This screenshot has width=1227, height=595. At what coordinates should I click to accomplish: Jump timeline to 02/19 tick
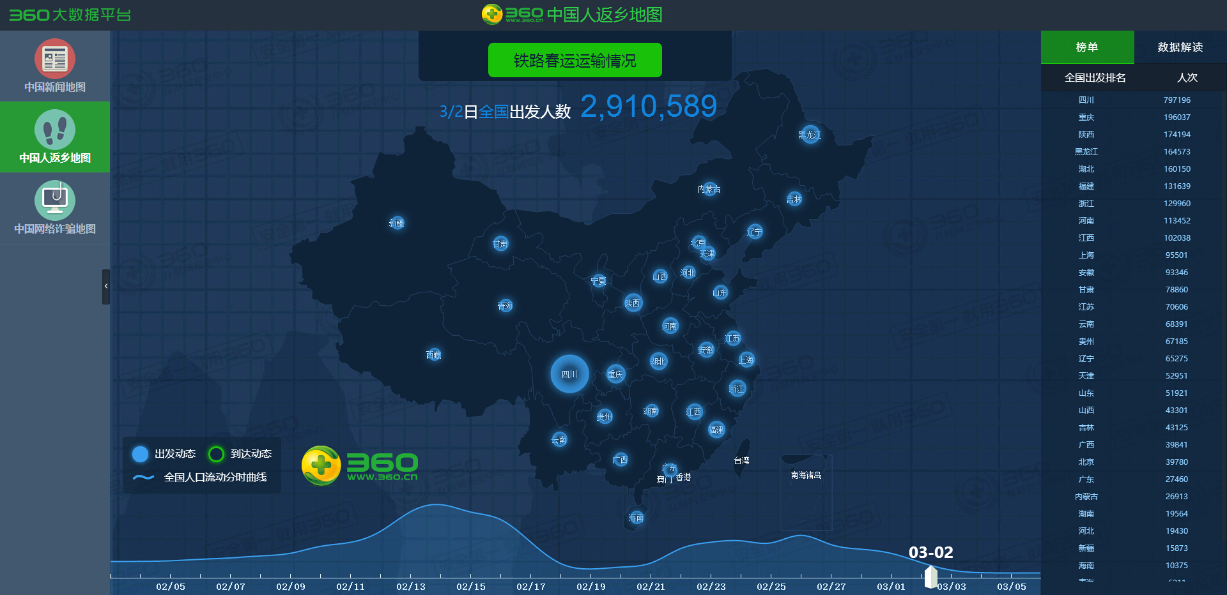pyautogui.click(x=591, y=586)
